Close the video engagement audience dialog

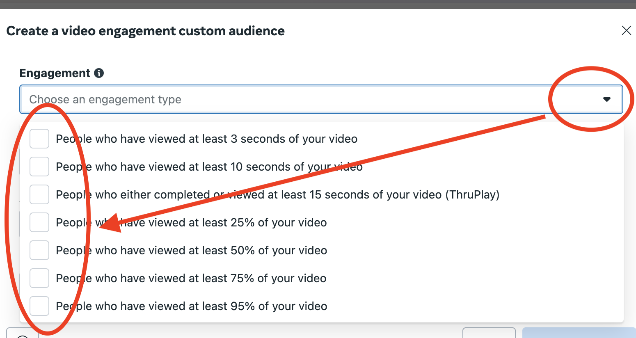[626, 30]
